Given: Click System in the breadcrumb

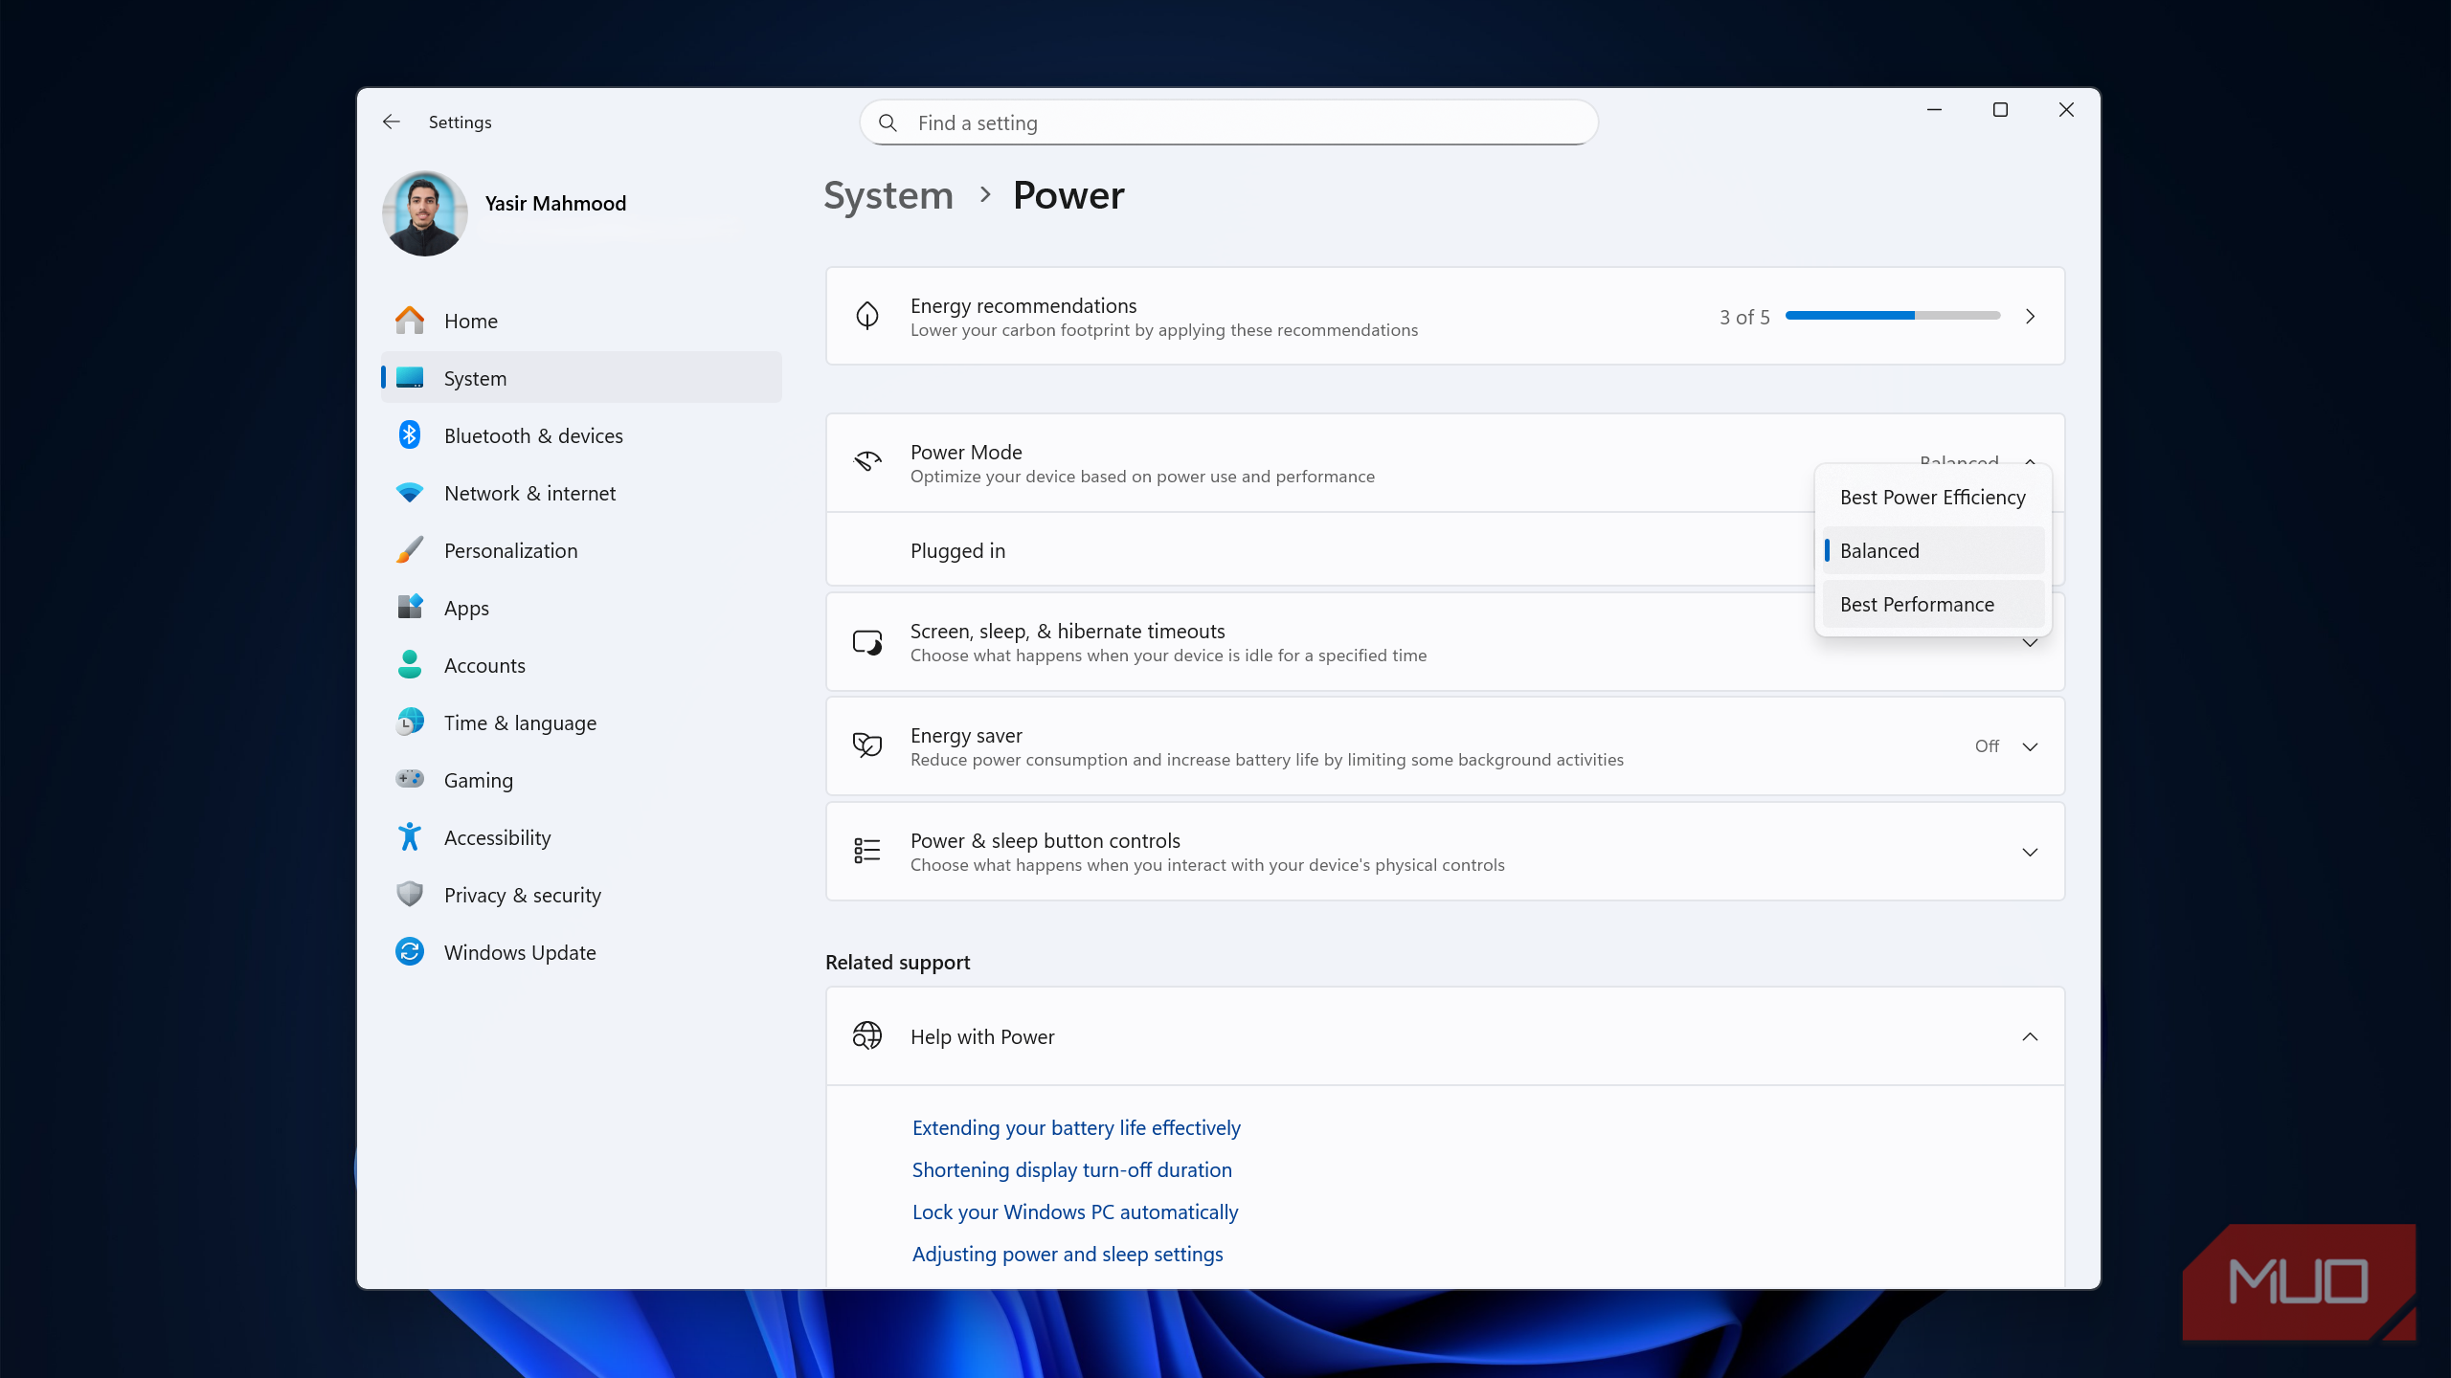Looking at the screenshot, I should pos(888,195).
